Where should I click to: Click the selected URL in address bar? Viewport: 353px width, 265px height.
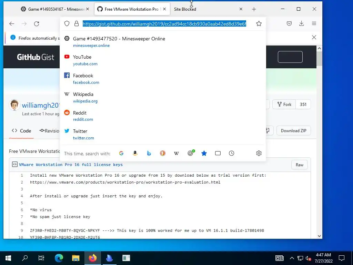click(164, 24)
